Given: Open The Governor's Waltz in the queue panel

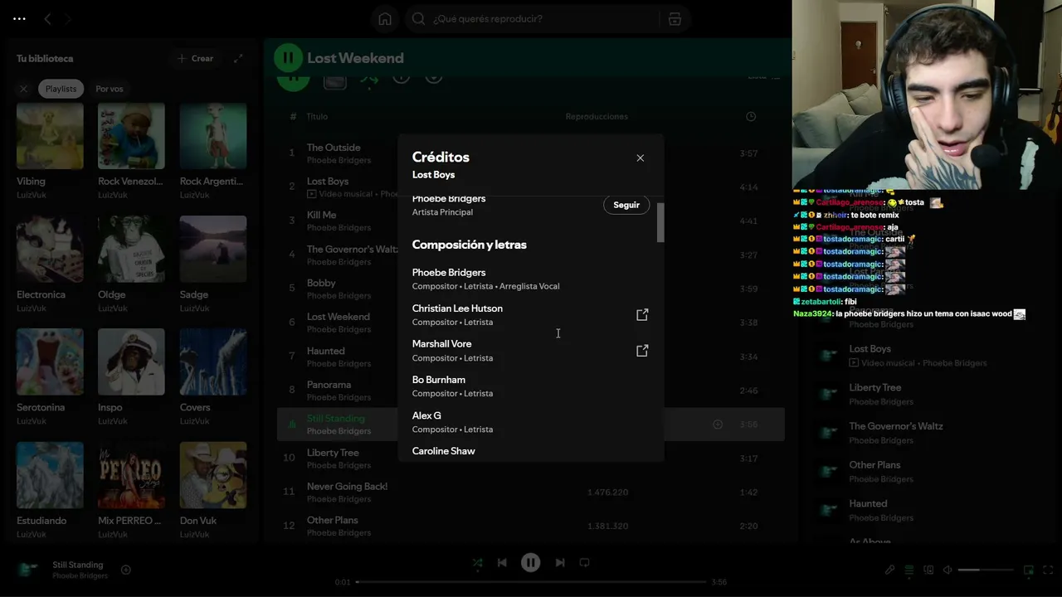Looking at the screenshot, I should (895, 426).
